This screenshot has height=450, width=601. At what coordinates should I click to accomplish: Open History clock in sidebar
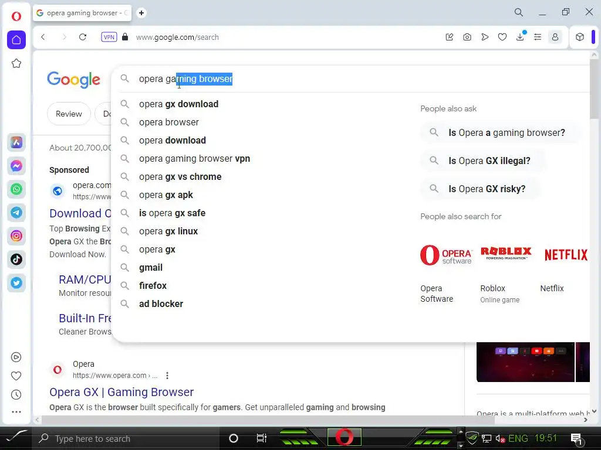(16, 394)
